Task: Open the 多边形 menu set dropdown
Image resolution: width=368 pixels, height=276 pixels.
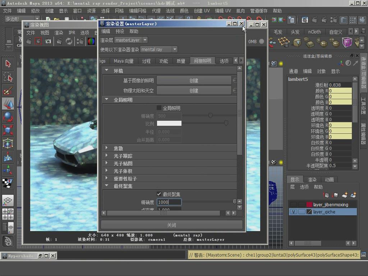Action: [22, 19]
